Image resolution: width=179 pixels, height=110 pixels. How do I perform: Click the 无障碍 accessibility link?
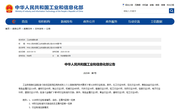coord(138,5)
